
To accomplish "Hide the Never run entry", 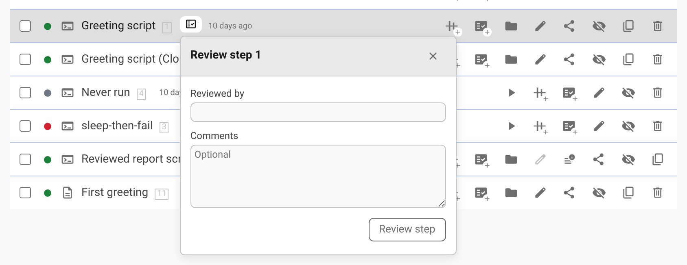I will (628, 93).
